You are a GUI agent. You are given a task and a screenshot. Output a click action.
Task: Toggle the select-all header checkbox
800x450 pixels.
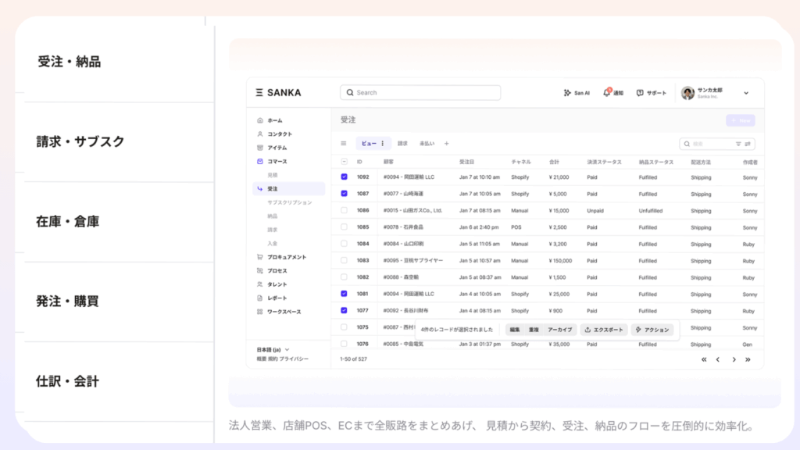click(x=344, y=162)
